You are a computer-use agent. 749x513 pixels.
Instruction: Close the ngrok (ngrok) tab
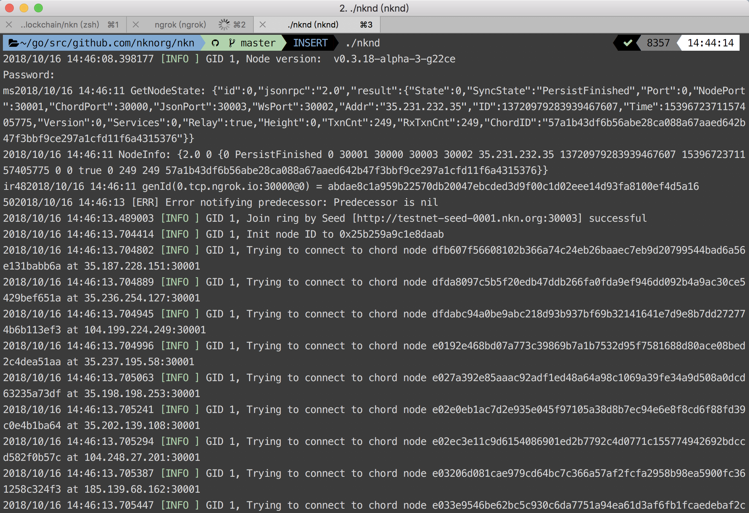tap(136, 25)
